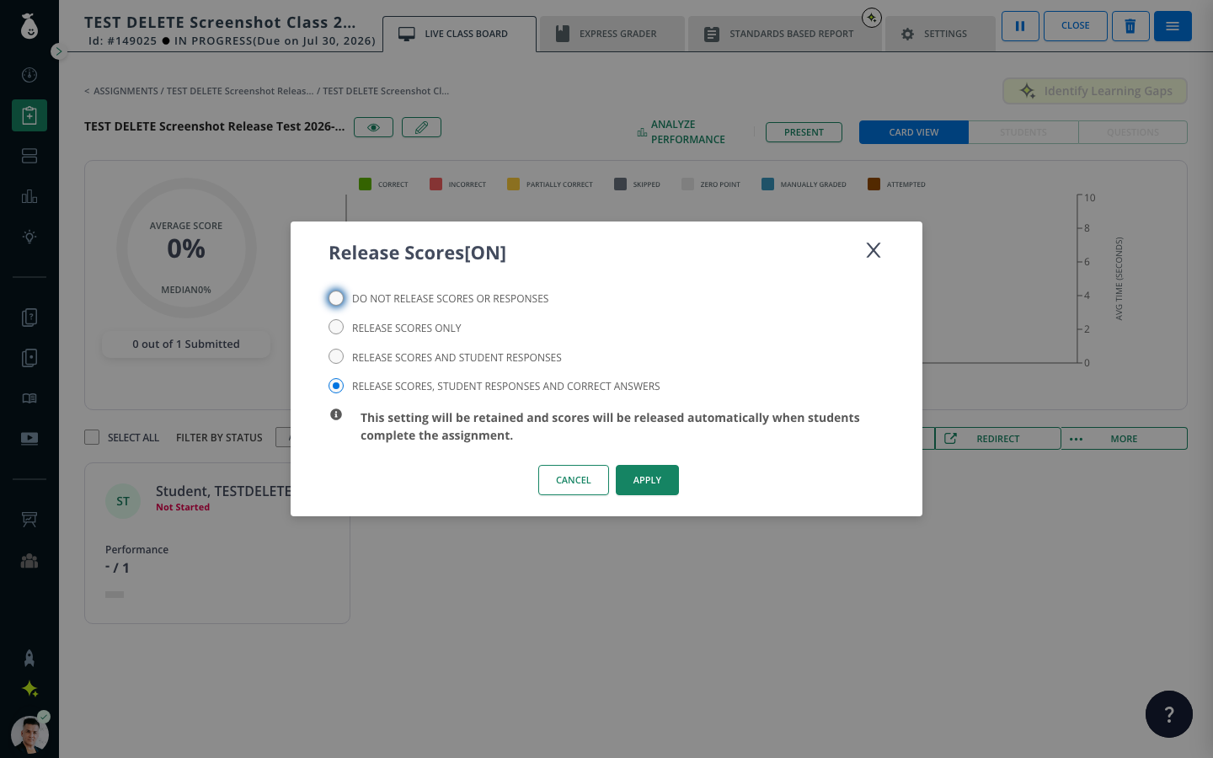The width and height of the screenshot is (1213, 758).
Task: Click the ASSIGNMENTS breadcrumb link
Action: click(x=126, y=91)
